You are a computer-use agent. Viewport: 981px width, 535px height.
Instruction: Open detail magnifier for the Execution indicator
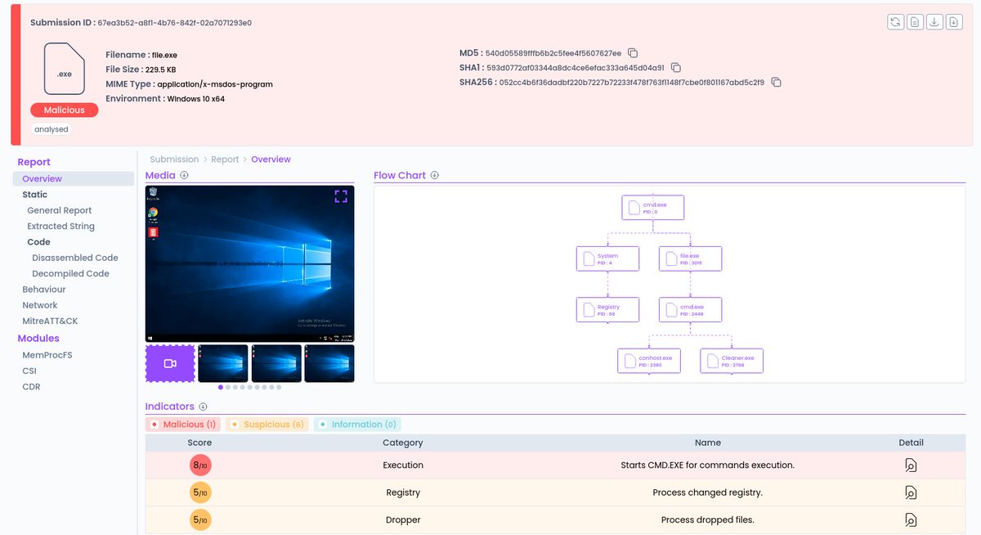pos(911,464)
